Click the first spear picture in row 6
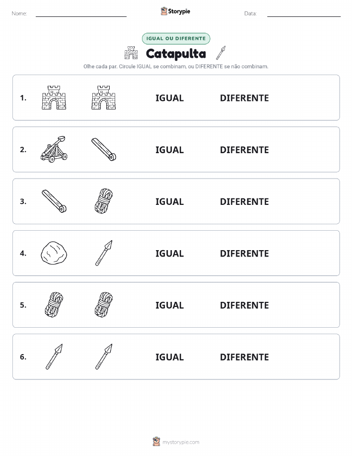352x456 pixels. pyautogui.click(x=54, y=357)
